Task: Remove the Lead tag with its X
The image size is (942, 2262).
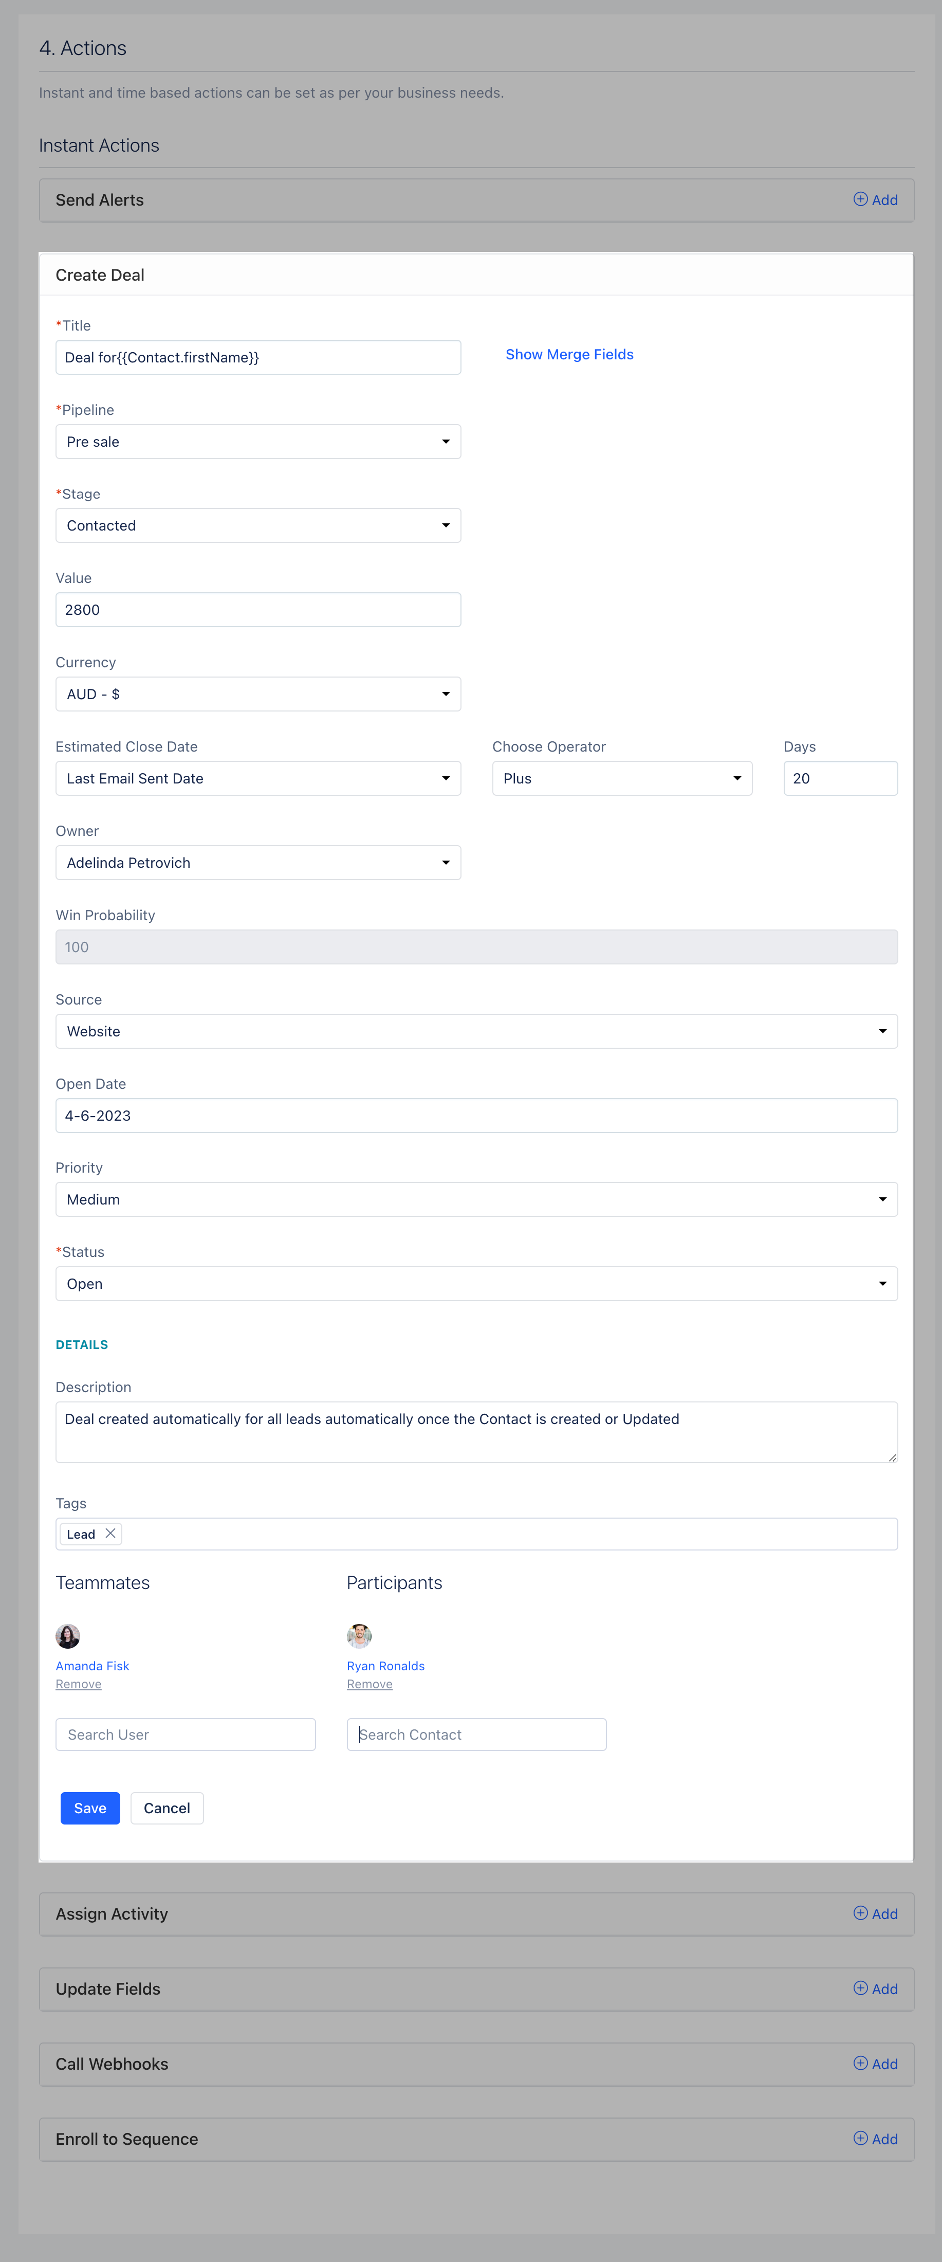Action: tap(110, 1533)
